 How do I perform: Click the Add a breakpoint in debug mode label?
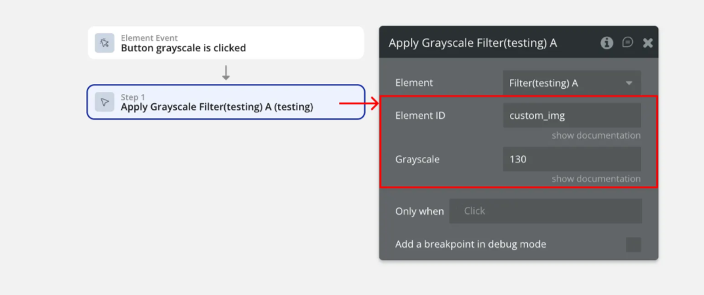470,244
